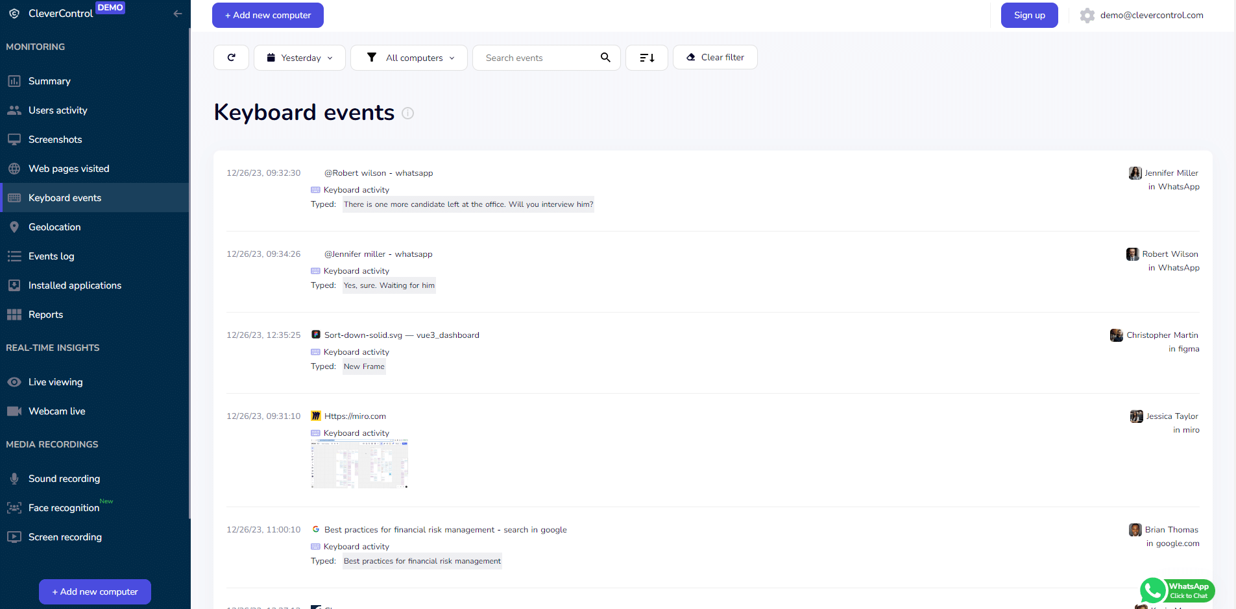The height and width of the screenshot is (609, 1236).
Task: Click typed text 'New Frame'
Action: click(x=364, y=366)
